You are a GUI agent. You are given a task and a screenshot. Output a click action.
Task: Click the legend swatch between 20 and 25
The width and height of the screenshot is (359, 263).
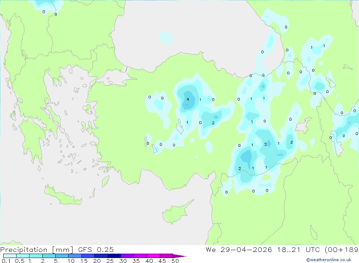(101, 256)
